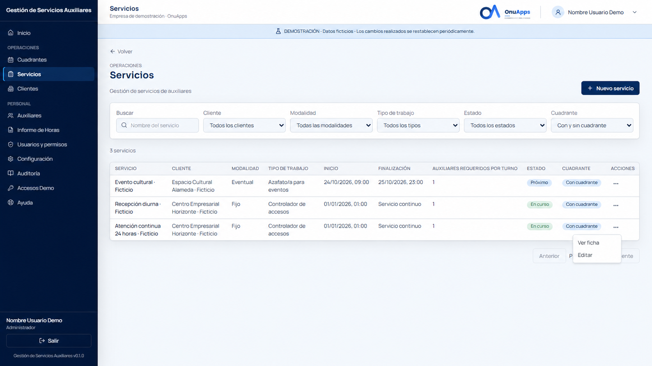This screenshot has width=652, height=366.
Task: Open the Cliente filter dropdown
Action: point(244,125)
